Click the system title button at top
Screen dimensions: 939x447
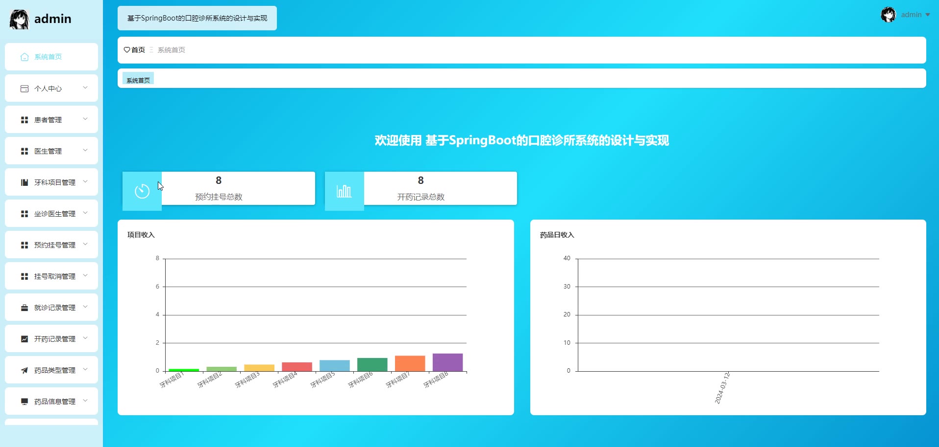coord(197,18)
